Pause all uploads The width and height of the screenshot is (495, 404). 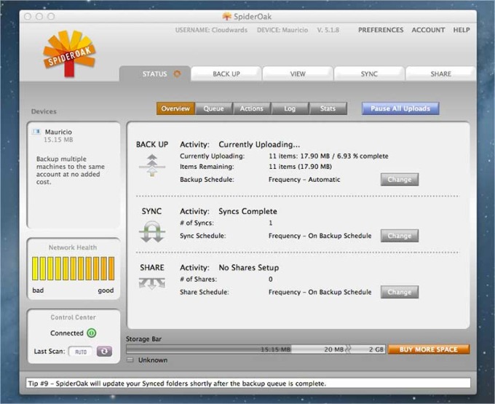pyautogui.click(x=400, y=108)
